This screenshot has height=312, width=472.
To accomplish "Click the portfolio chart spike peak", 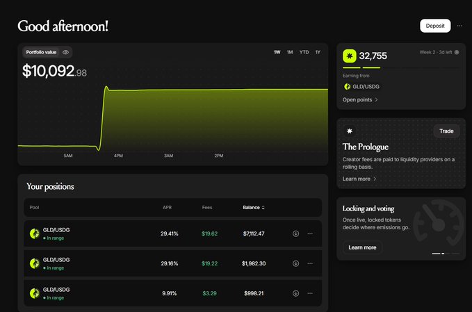I will (x=106, y=88).
